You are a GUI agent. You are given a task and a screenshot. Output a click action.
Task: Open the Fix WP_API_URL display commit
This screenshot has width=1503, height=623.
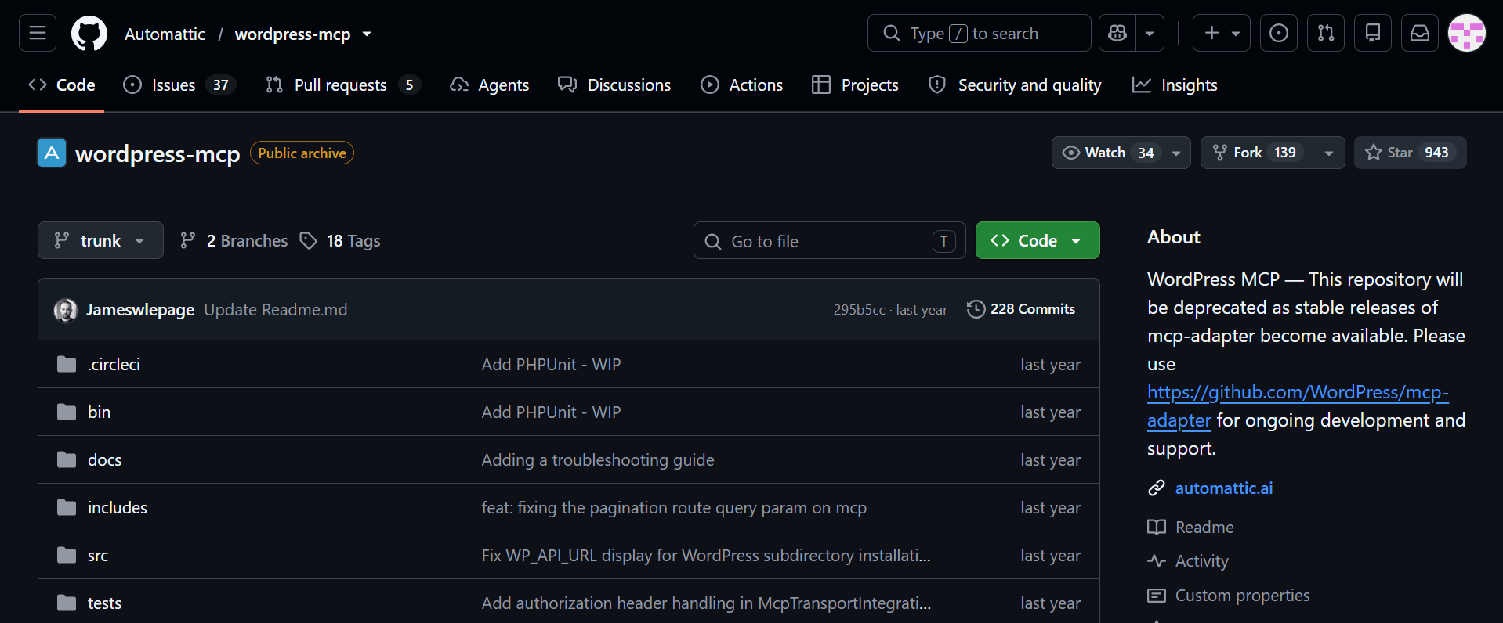point(706,555)
